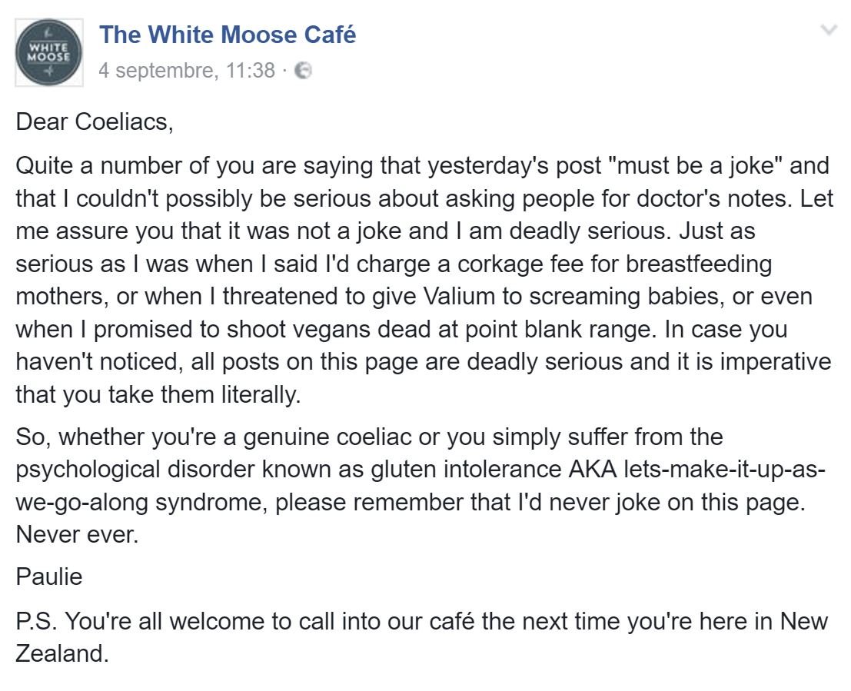Click the timestamp 4 septembre, 11:38

[x=187, y=71]
